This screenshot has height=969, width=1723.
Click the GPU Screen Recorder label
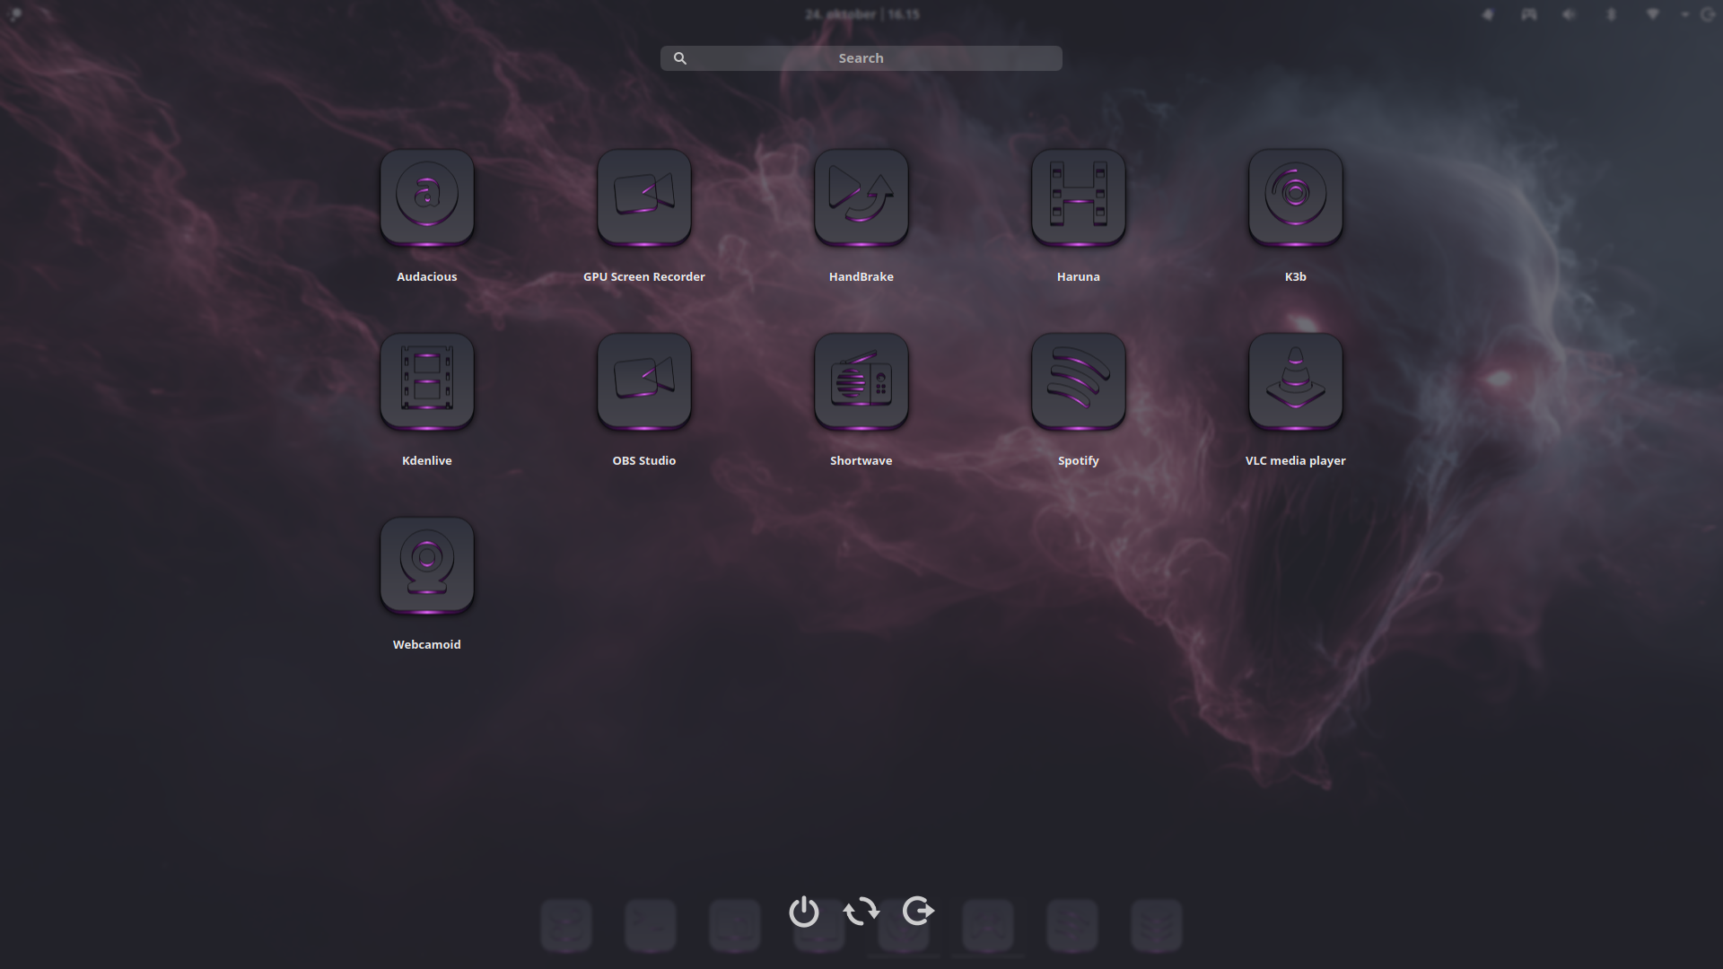click(643, 276)
